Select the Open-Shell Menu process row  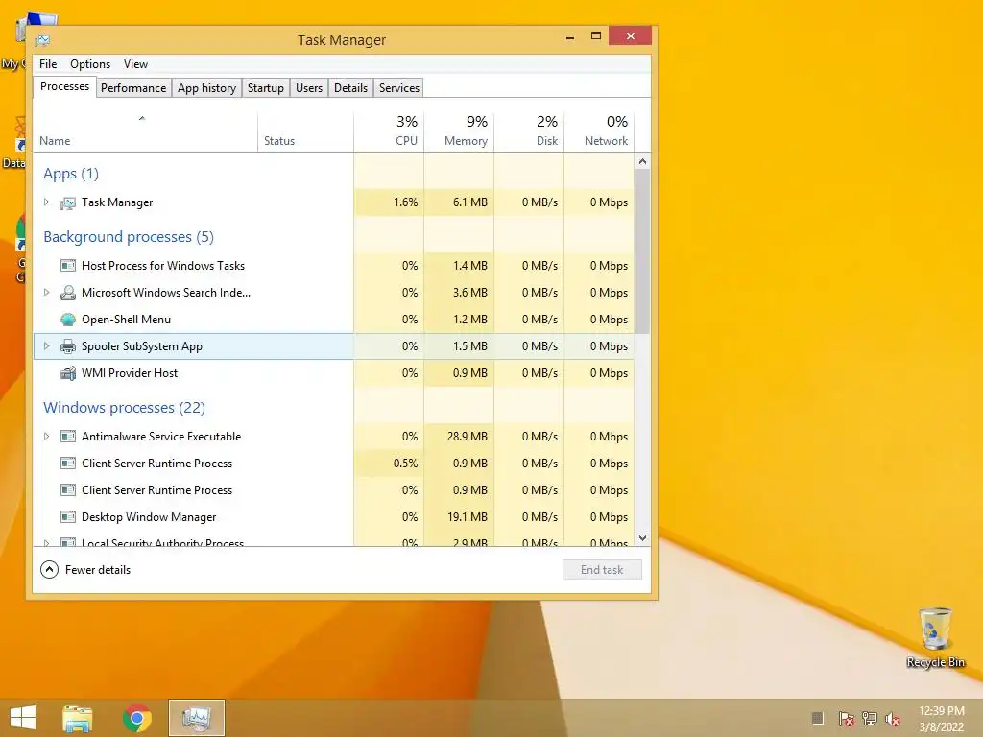pos(333,320)
